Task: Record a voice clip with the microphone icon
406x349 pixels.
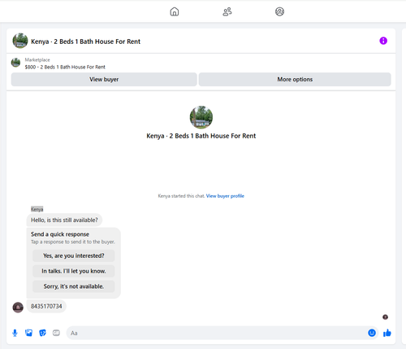Action: (15, 333)
